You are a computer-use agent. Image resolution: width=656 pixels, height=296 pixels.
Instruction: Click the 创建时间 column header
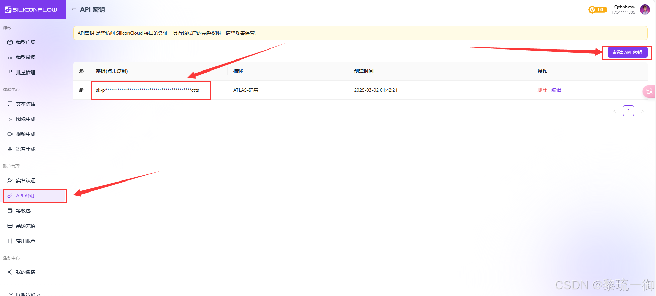point(364,71)
